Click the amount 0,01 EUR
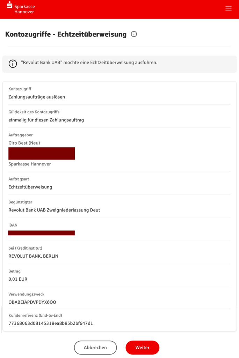The width and height of the screenshot is (239, 358). 18,279
